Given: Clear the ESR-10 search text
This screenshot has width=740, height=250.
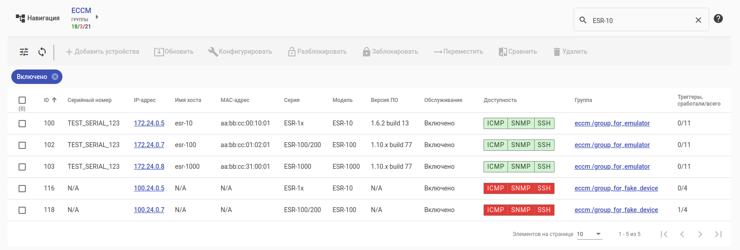Looking at the screenshot, I should point(698,20).
